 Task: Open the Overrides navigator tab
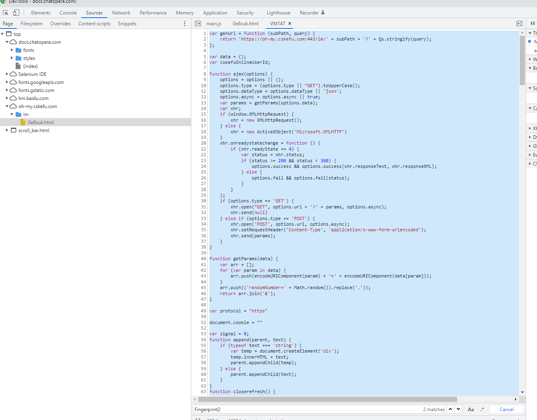coord(61,24)
